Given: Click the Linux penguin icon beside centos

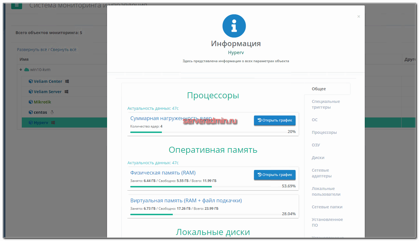Looking at the screenshot, I should coord(52,112).
